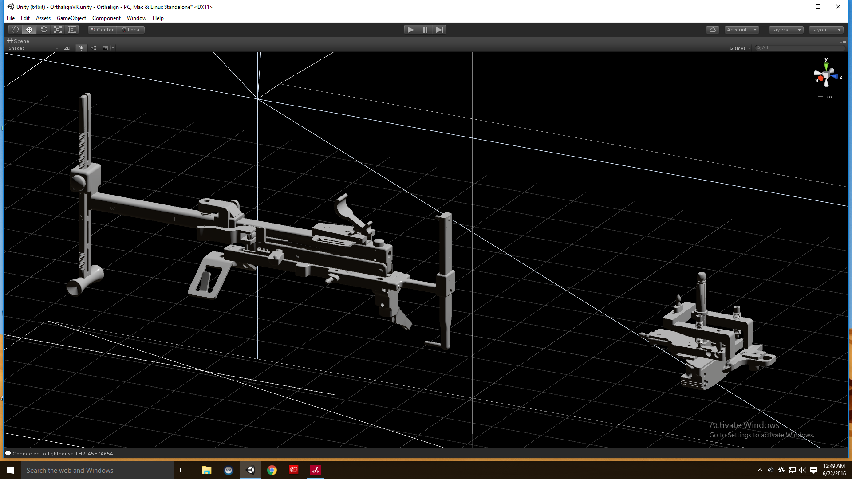Select the Scene tab
This screenshot has height=479, width=852.
18,41
